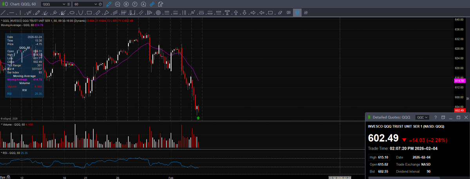Click the High 615.10 field
Screen dimensions: 470x179
[x=379, y=157]
